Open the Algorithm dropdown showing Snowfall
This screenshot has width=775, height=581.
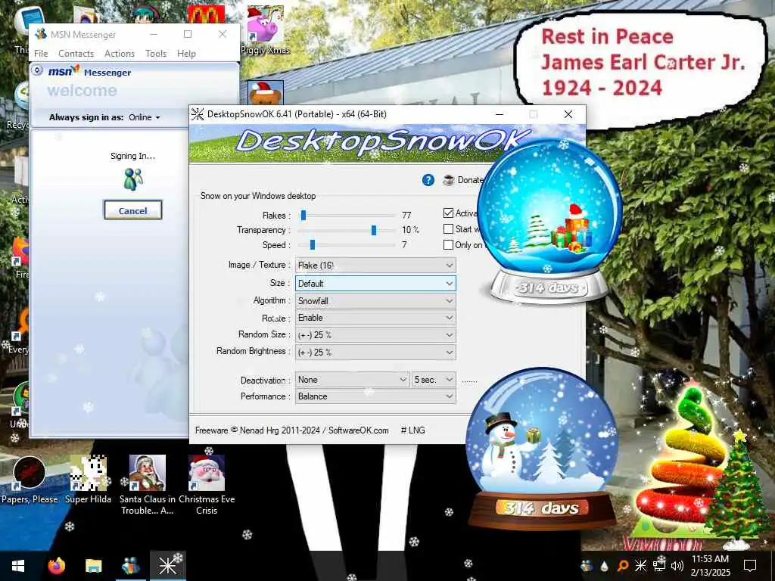(375, 301)
